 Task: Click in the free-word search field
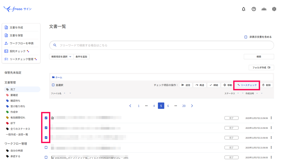(162, 45)
